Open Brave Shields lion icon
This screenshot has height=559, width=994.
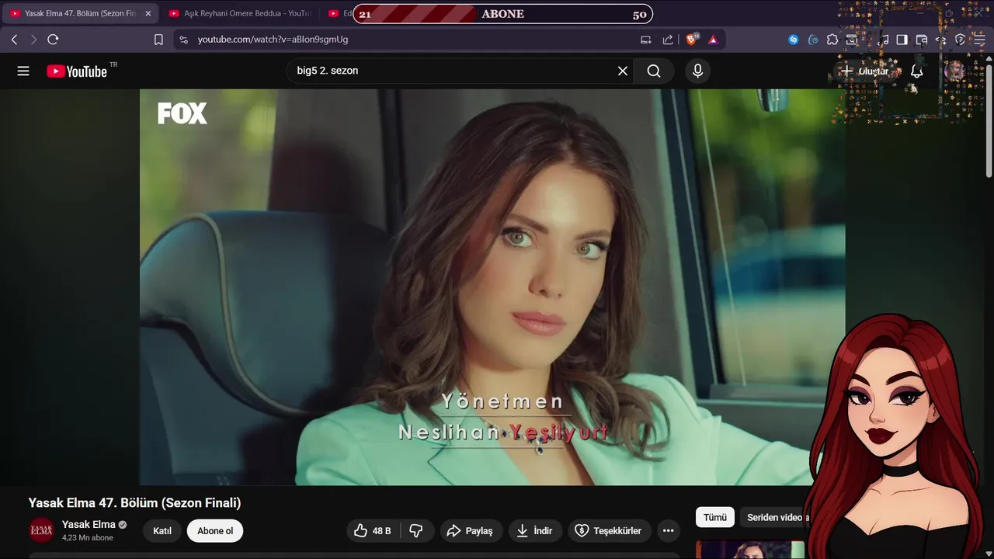(x=691, y=39)
